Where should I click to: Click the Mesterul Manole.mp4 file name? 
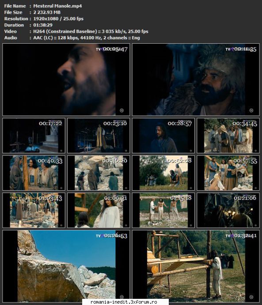pos(57,6)
